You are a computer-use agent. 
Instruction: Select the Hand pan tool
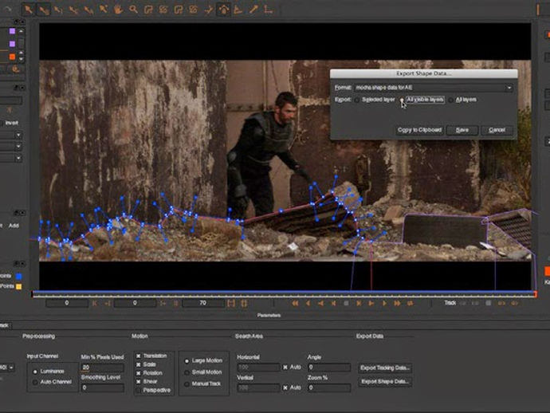click(118, 10)
